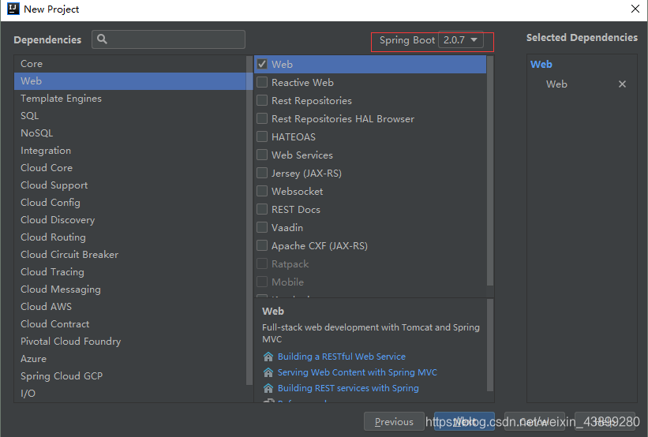
Task: Open Building REST services with Spring link
Action: (x=348, y=388)
